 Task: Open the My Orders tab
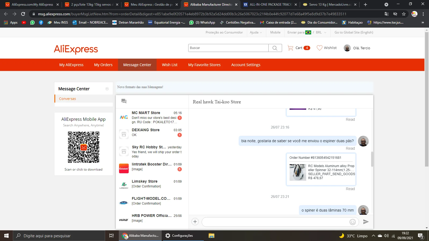coord(103,65)
